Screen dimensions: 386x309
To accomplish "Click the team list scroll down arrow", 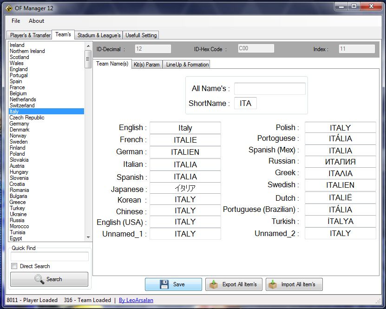I will (88, 237).
